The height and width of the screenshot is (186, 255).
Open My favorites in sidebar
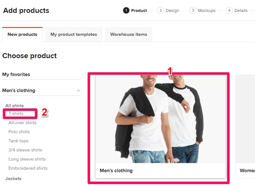(16, 74)
